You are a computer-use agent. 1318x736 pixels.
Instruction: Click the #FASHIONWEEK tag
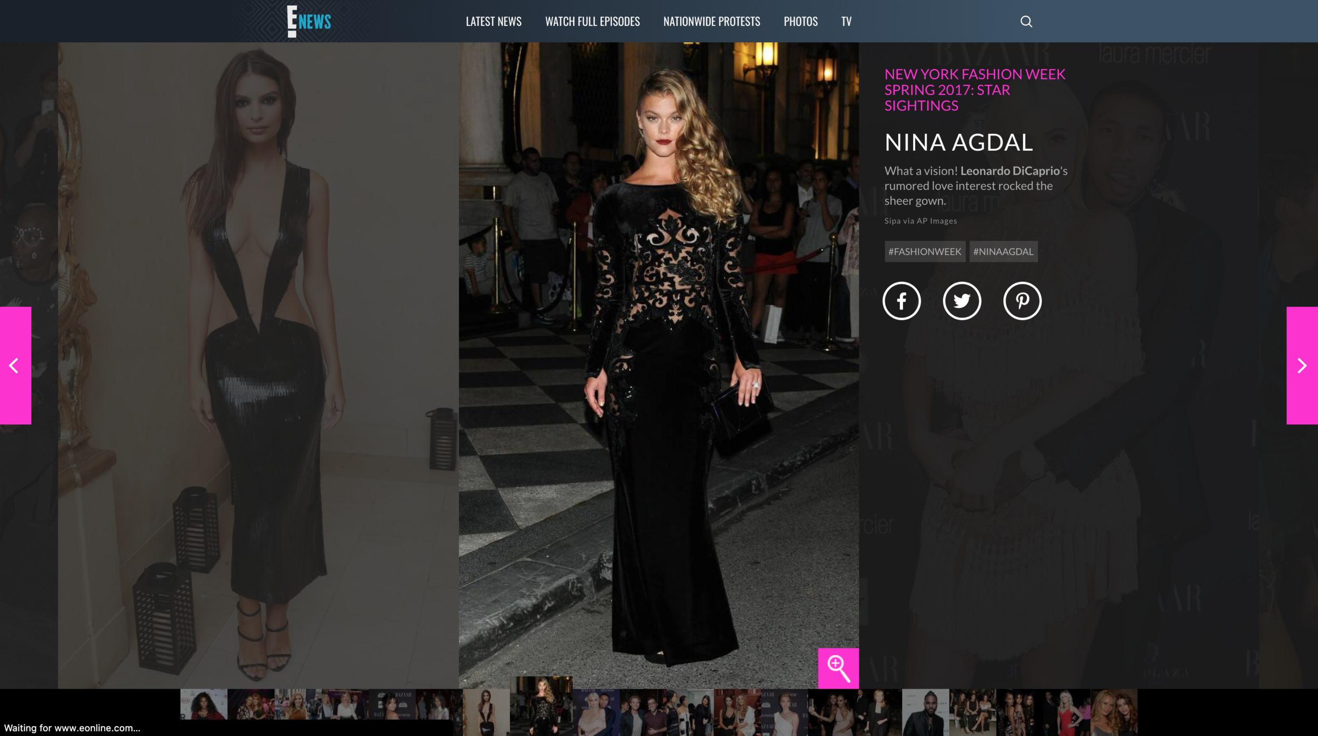[x=925, y=251]
